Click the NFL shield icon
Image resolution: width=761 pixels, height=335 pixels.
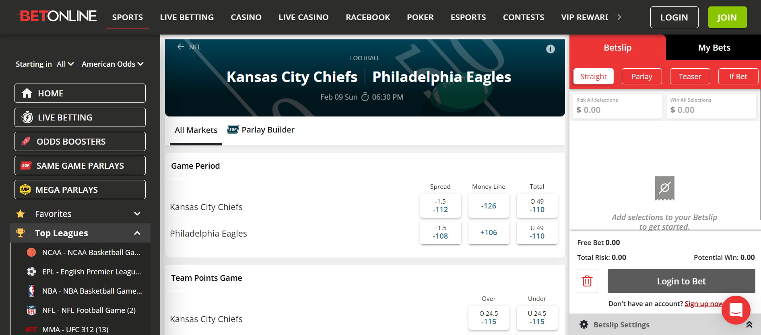pyautogui.click(x=31, y=310)
